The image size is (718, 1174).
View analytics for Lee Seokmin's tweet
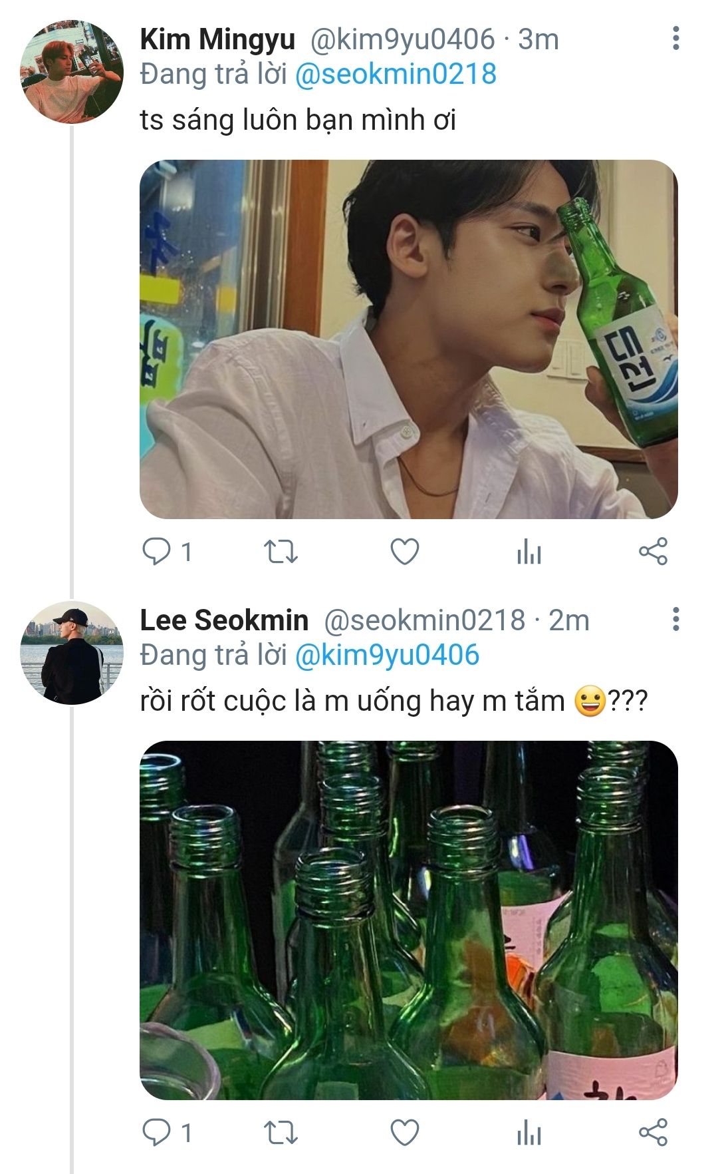(x=529, y=1133)
